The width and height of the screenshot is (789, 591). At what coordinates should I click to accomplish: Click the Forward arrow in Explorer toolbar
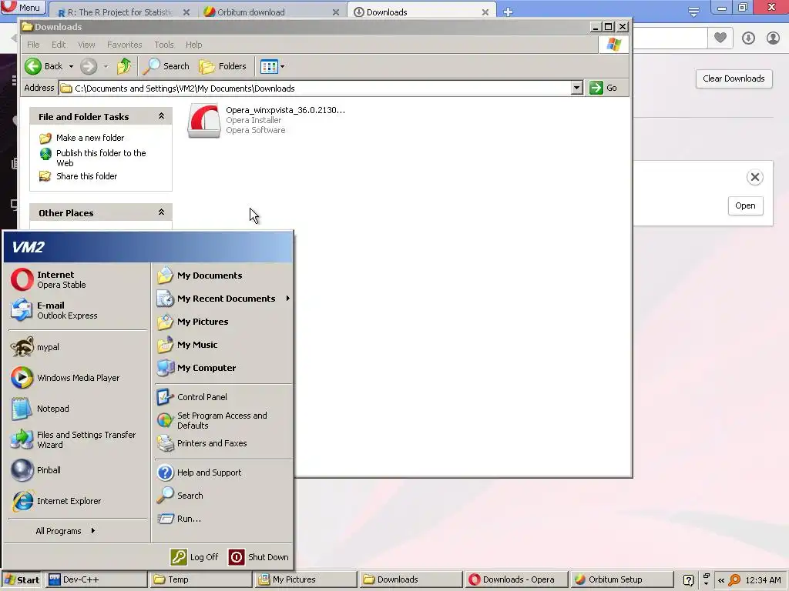click(x=89, y=66)
